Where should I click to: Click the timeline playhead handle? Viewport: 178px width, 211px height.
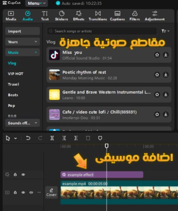(x=107, y=146)
